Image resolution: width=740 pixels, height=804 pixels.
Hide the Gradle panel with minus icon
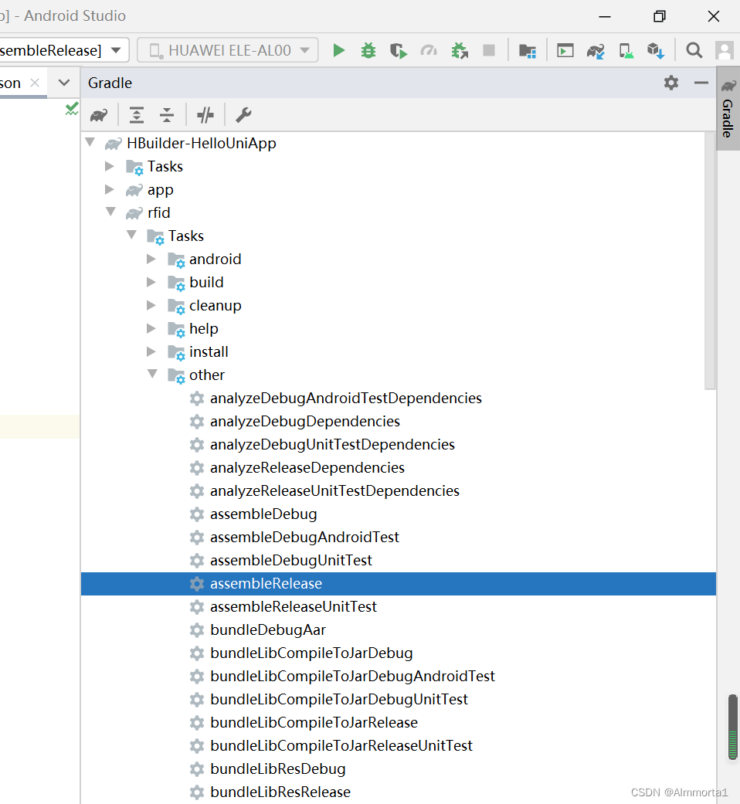pyautogui.click(x=701, y=83)
